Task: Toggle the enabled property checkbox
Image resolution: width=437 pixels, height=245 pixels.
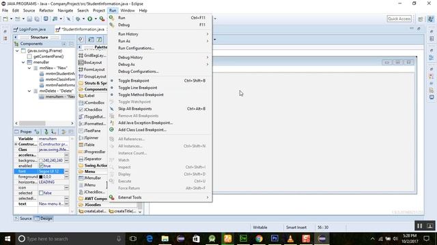Action: point(41,166)
